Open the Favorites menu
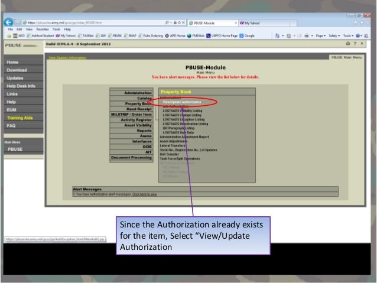This screenshot has width=377, height=283. pos(43,30)
